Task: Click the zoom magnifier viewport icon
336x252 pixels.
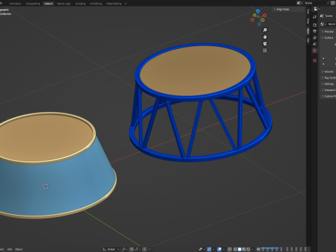Action: 265,30
